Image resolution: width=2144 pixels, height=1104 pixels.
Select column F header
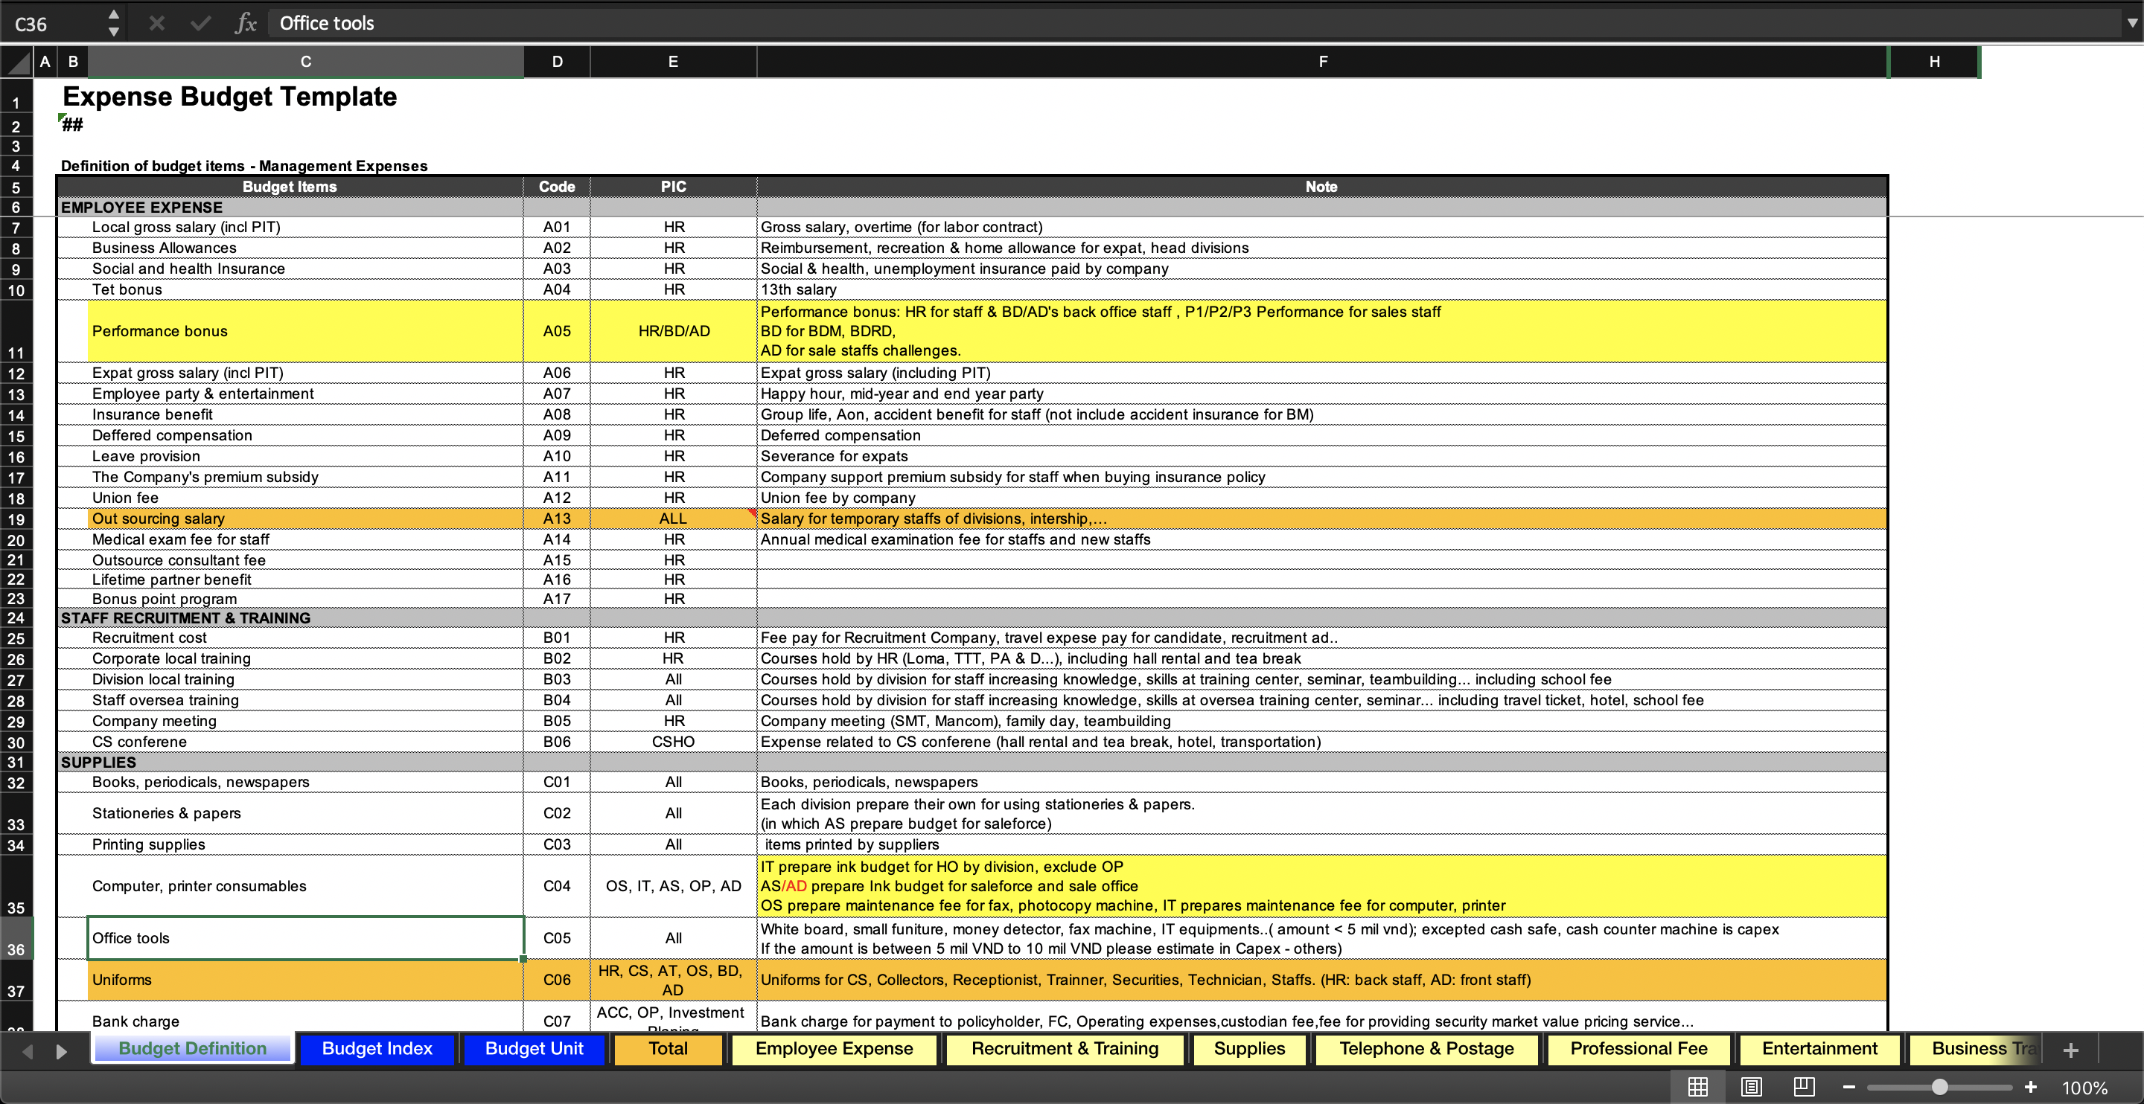(1321, 62)
